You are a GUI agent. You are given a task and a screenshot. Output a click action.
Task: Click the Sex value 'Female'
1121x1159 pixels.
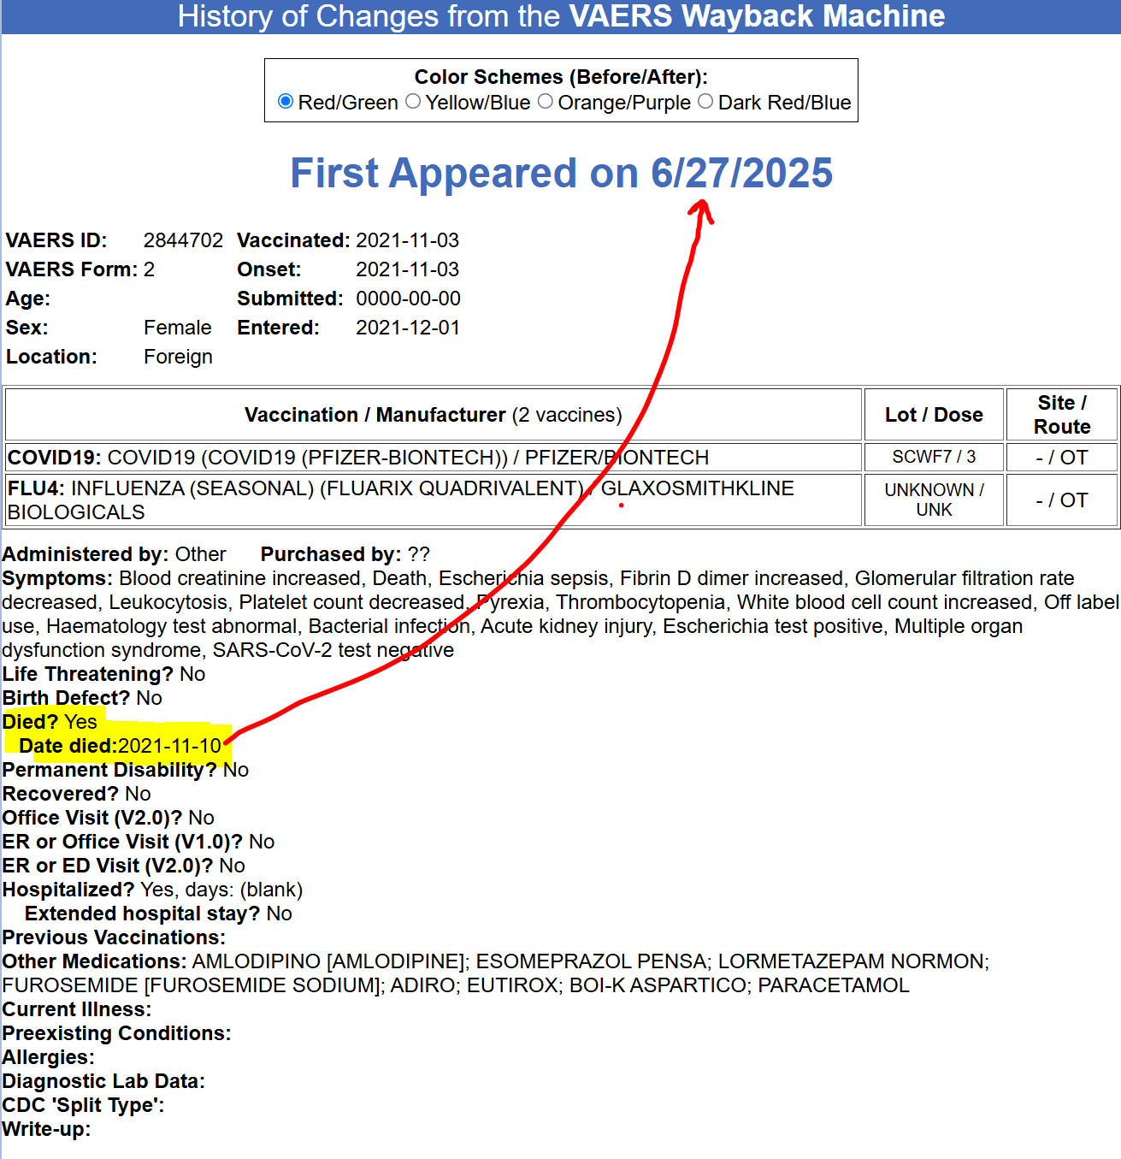point(177,328)
